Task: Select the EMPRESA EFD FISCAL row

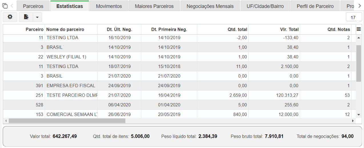Action: [x=179, y=85]
